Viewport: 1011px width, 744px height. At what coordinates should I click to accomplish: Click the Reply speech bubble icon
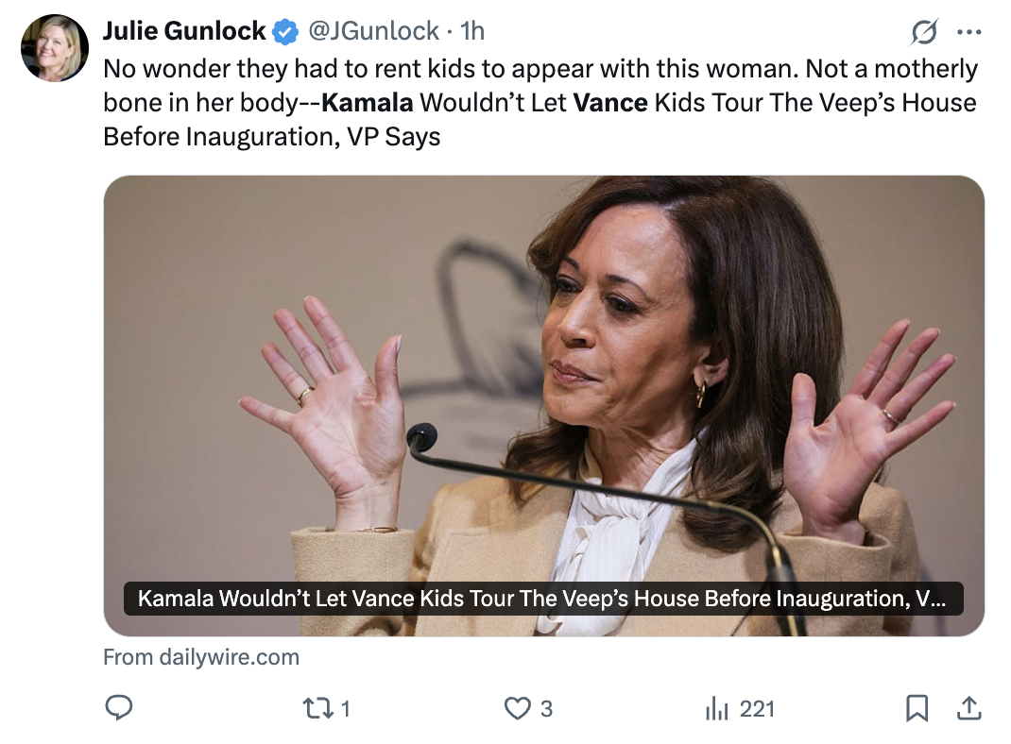118,708
